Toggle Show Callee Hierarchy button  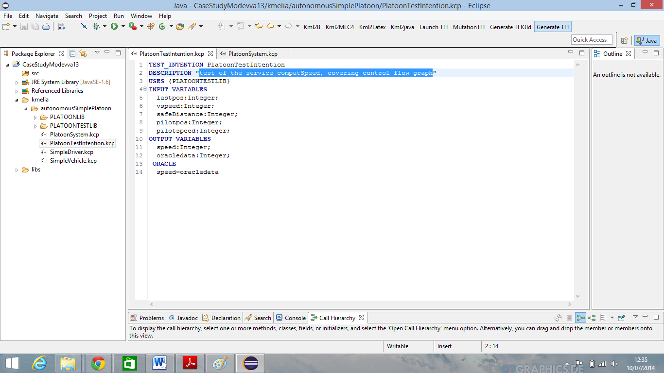pos(592,318)
